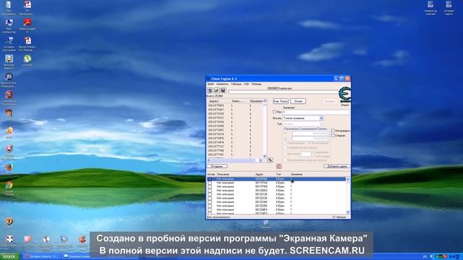
Task: Click the floppy-disk save icon in Cheat Engine
Action: [x=223, y=90]
